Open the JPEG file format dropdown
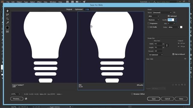The height and width of the screenshot is (108, 193). (x=153, y=16)
